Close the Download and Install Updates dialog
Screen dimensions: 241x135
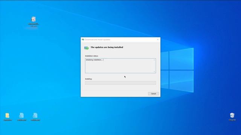tap(158, 39)
